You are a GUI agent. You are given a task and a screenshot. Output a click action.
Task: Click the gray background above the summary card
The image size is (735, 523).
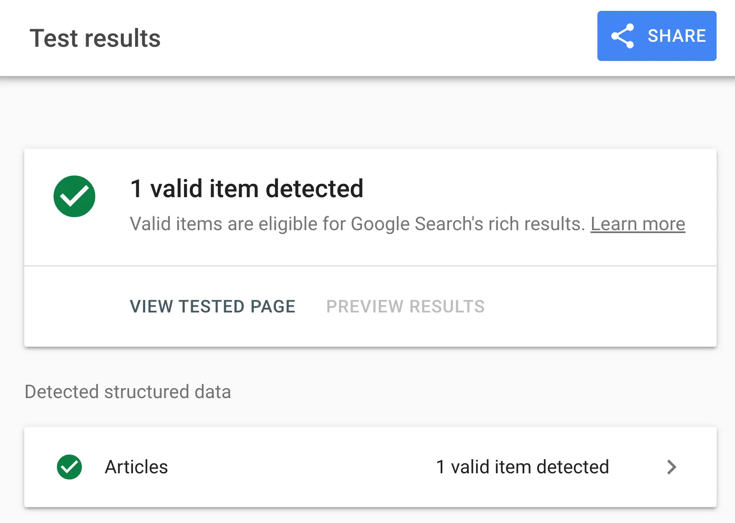[370, 113]
